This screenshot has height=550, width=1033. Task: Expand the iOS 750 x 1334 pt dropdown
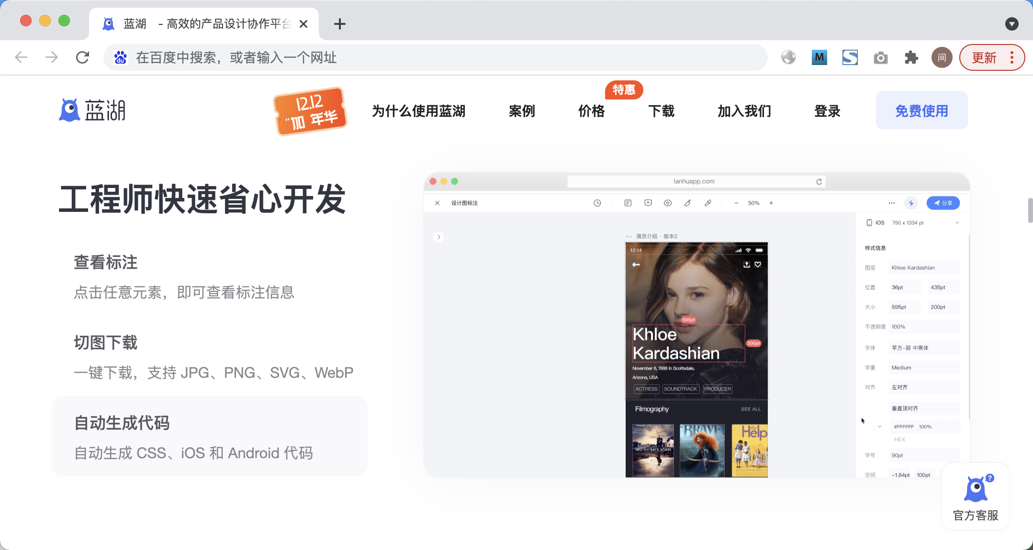click(956, 222)
